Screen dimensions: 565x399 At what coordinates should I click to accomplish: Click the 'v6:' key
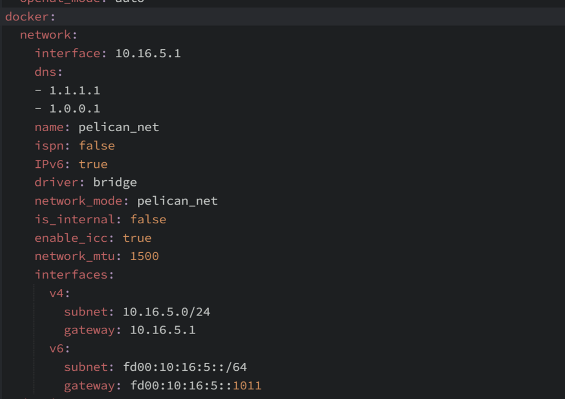60,349
